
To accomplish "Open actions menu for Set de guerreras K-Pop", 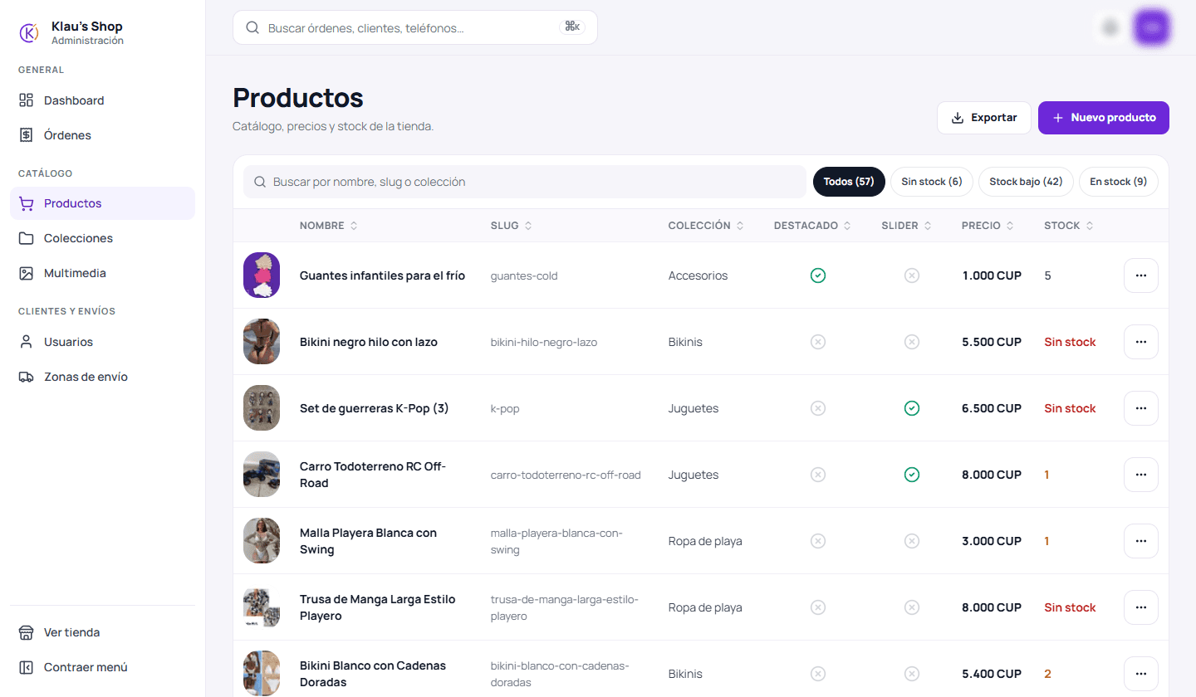I will [x=1141, y=408].
